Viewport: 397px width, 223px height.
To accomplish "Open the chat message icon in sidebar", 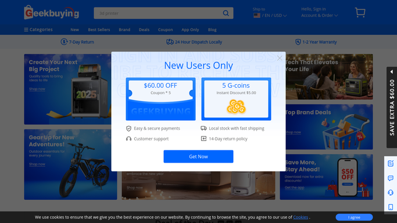I will pyautogui.click(x=391, y=178).
